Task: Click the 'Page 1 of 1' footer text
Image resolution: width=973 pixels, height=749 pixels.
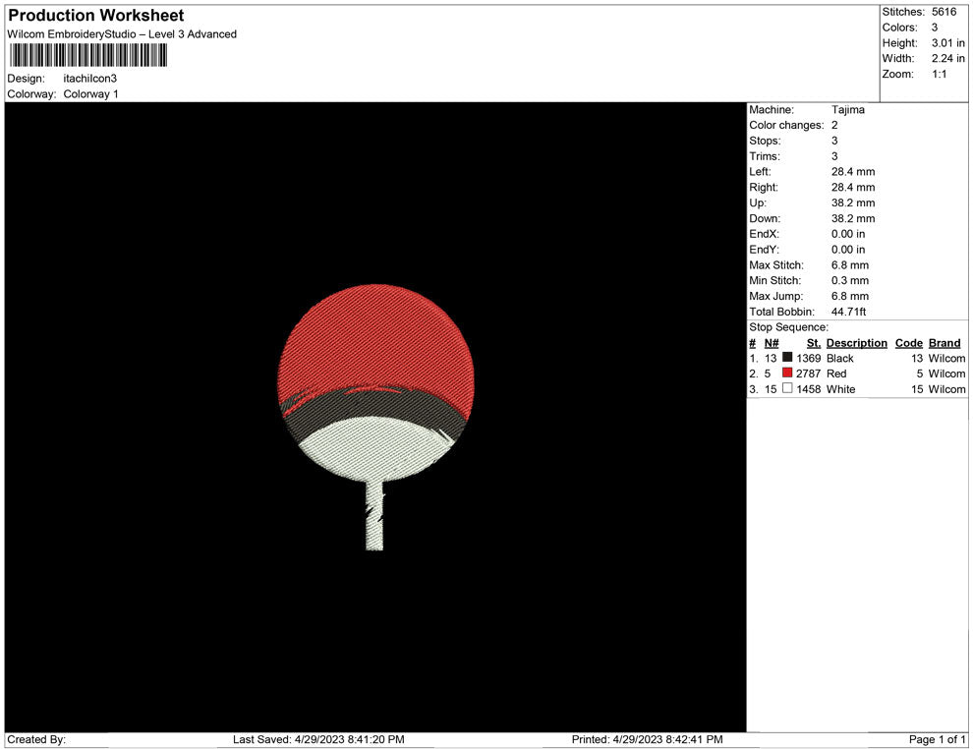Action: click(x=937, y=739)
